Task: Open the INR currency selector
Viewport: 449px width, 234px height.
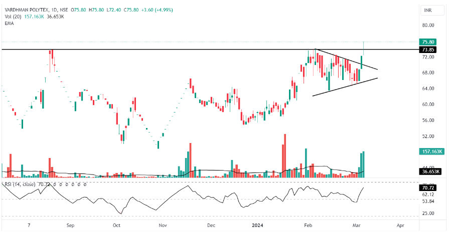Action: pyautogui.click(x=428, y=9)
